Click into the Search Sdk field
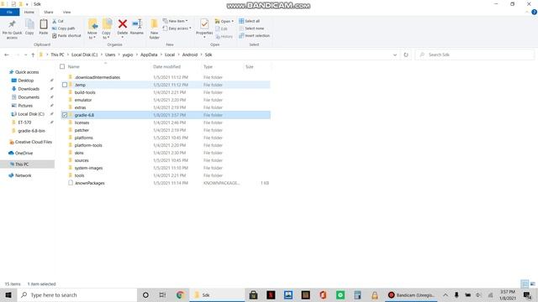Screen dimensions: 538x302 pyautogui.click(x=474, y=55)
